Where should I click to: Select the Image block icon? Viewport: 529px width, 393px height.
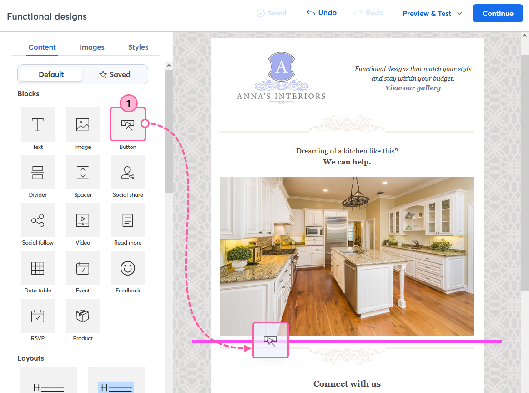pos(83,125)
